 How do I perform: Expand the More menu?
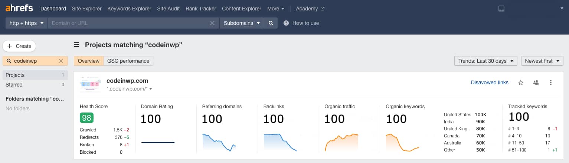click(276, 9)
